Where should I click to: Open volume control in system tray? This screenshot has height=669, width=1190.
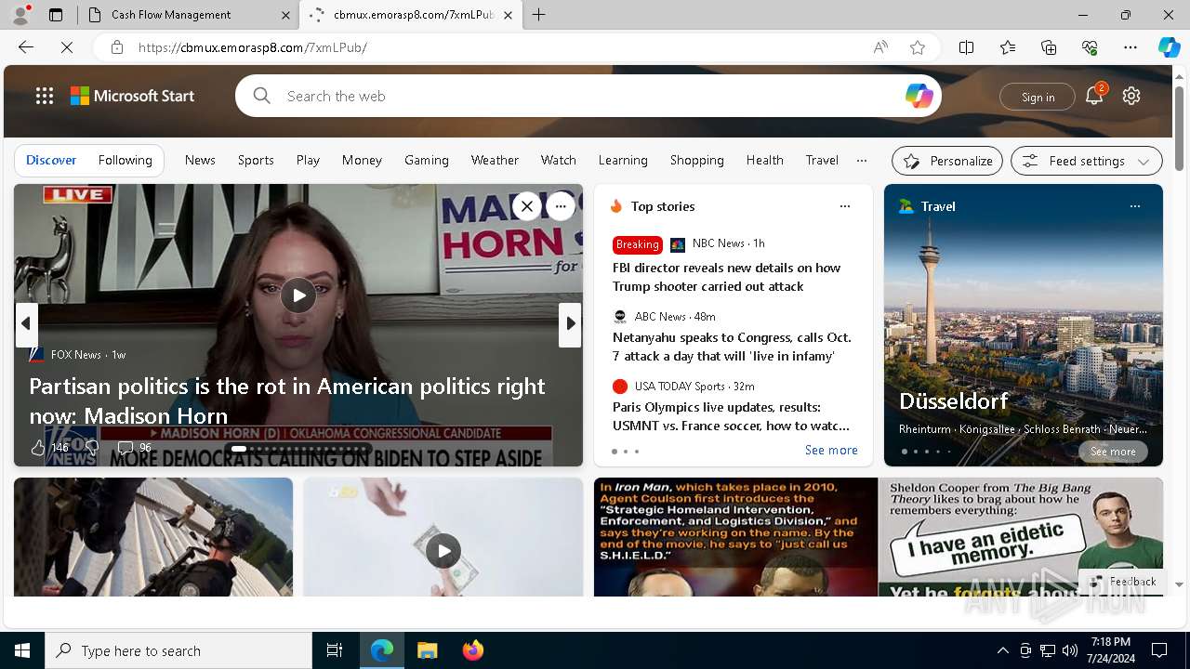[x=1069, y=650]
